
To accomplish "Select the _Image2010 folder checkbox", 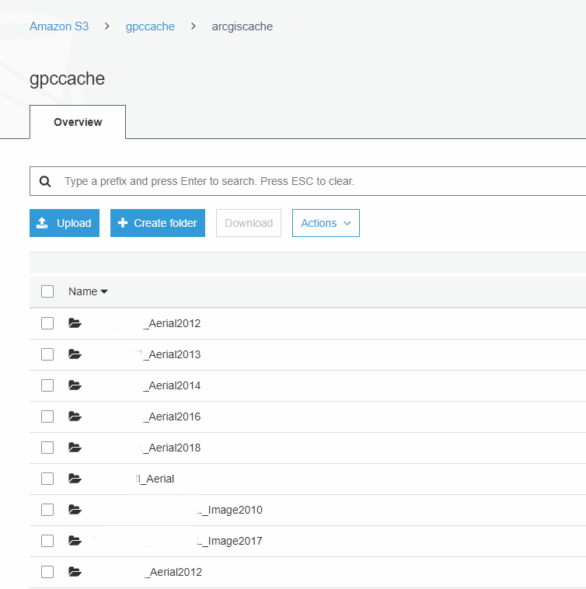I will 47,510.
